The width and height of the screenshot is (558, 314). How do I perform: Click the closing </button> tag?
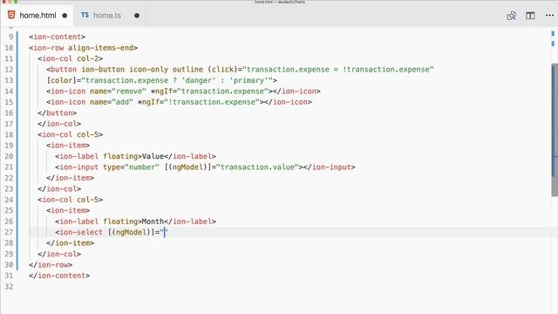click(57, 113)
